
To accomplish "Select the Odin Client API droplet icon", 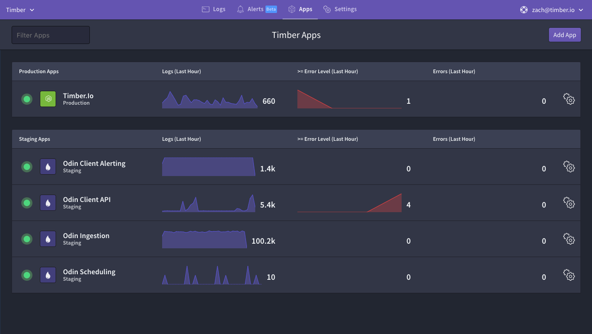I will pyautogui.click(x=48, y=202).
